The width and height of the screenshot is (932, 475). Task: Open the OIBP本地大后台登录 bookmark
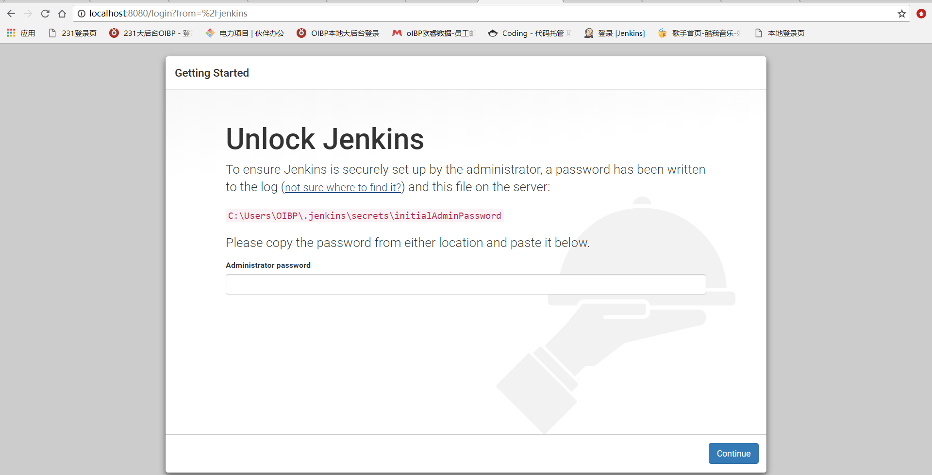coord(338,33)
